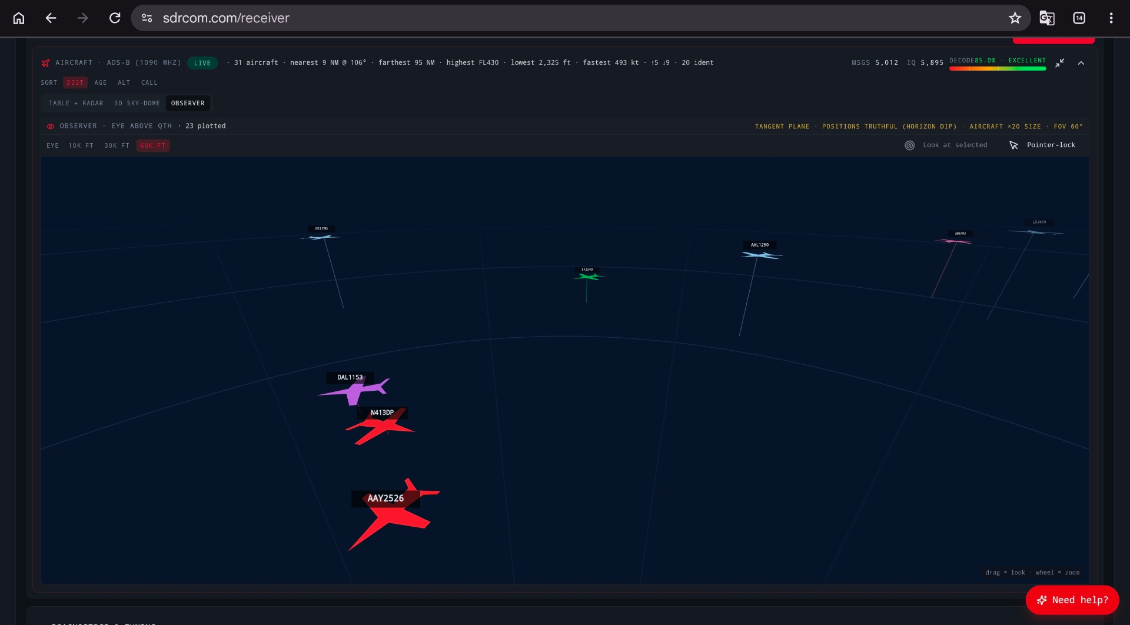The image size is (1130, 625).
Task: Go to browser home page
Action: 19,18
